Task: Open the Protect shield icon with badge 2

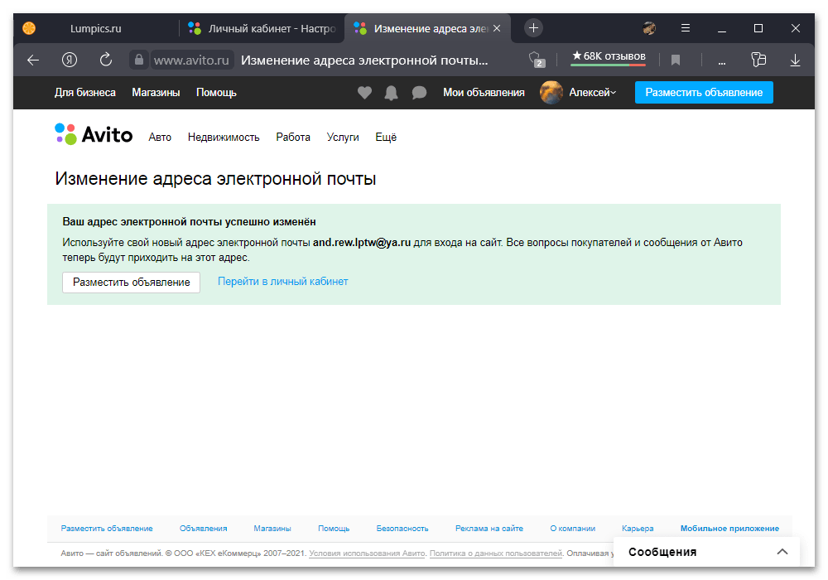Action: [x=537, y=60]
